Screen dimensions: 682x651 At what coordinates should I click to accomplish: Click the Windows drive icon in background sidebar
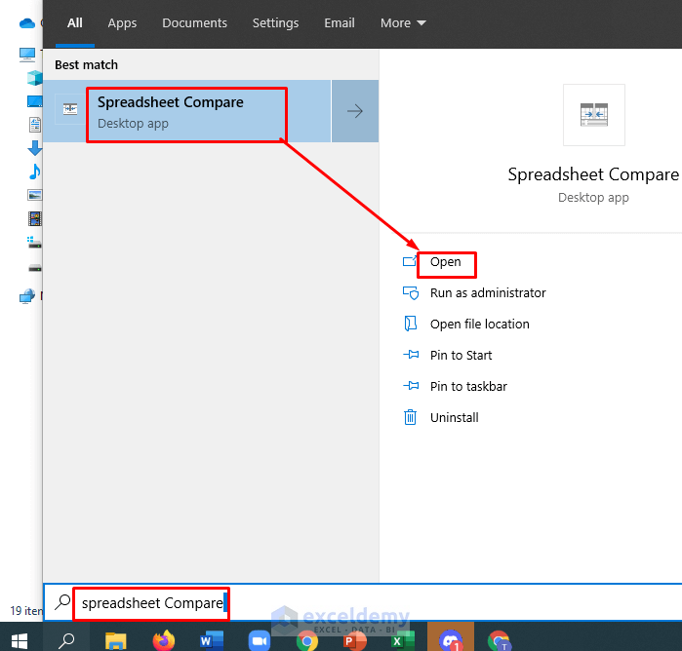coord(34,243)
